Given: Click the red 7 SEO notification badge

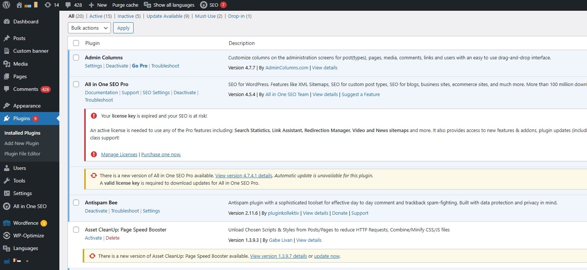Looking at the screenshot, I should click(223, 5).
